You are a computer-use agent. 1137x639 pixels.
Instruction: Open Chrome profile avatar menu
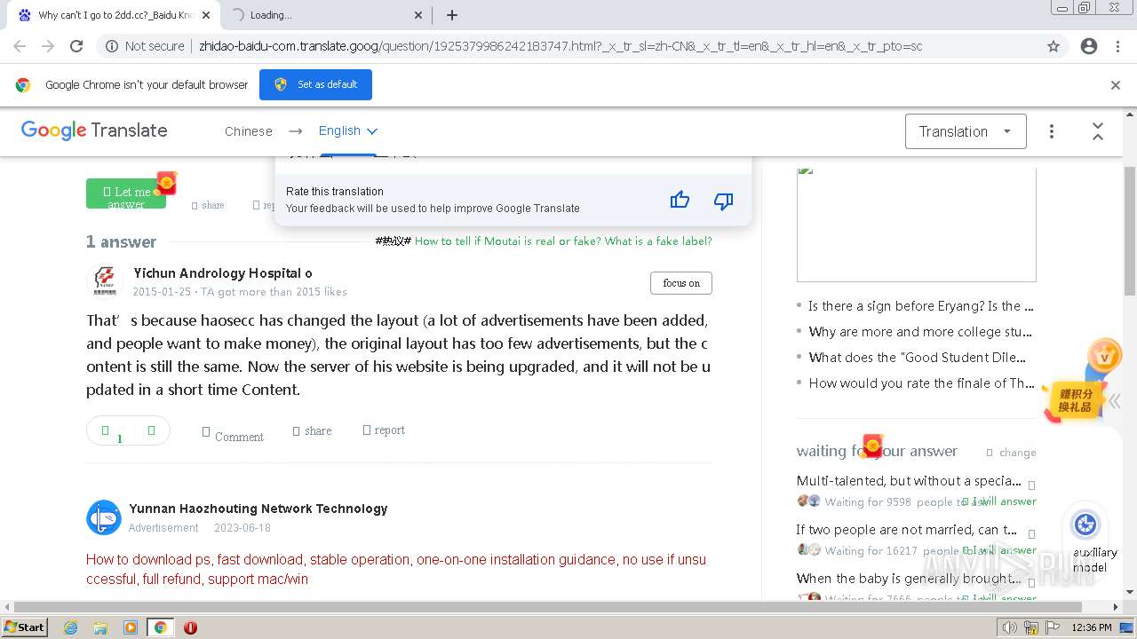tap(1089, 46)
